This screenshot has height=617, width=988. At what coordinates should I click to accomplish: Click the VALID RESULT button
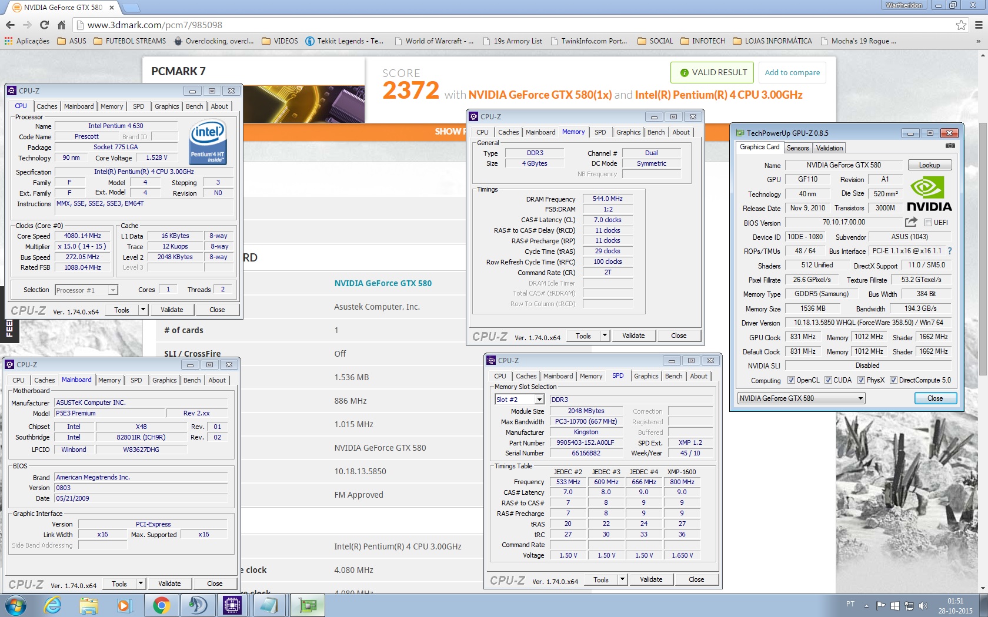pyautogui.click(x=713, y=73)
